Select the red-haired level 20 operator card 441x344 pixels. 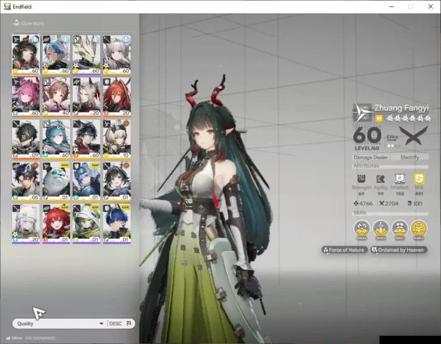coord(117,97)
